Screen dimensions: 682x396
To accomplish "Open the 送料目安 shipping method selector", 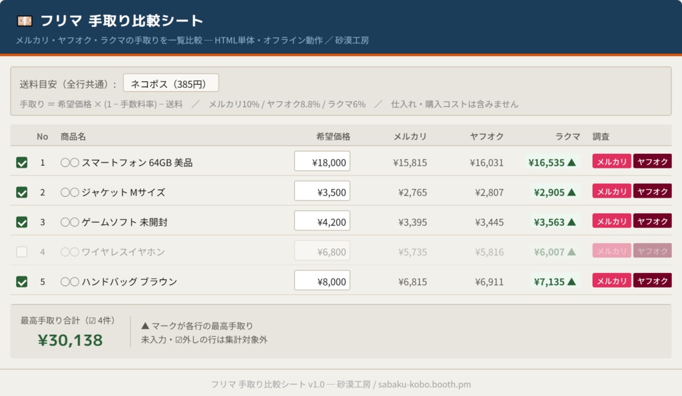I will point(171,83).
